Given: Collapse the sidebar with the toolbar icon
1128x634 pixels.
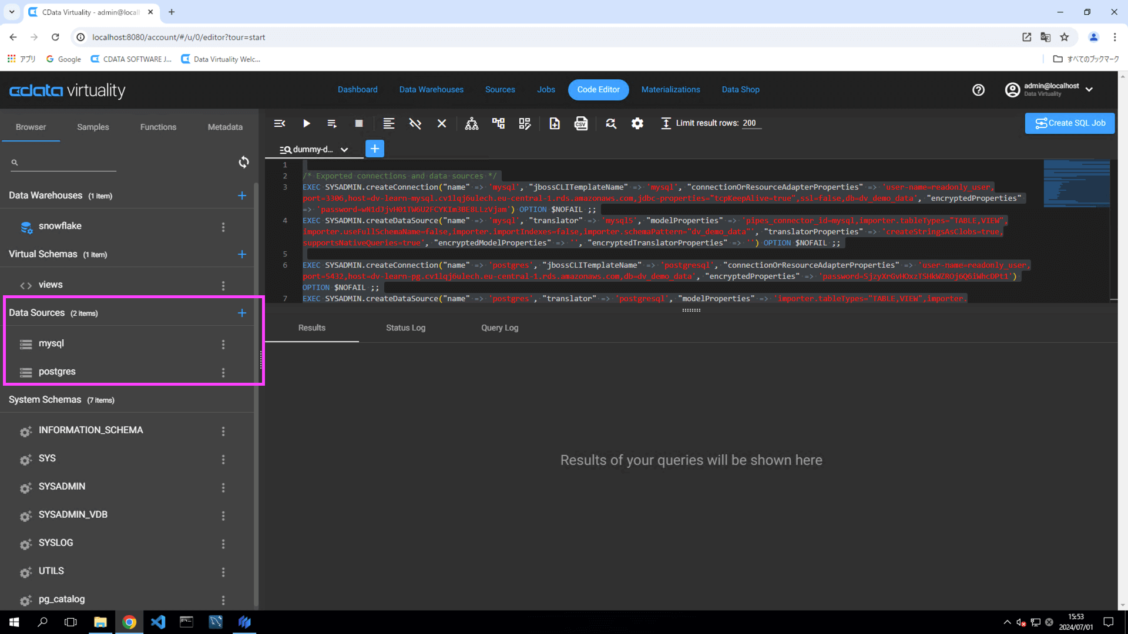Looking at the screenshot, I should coord(280,123).
